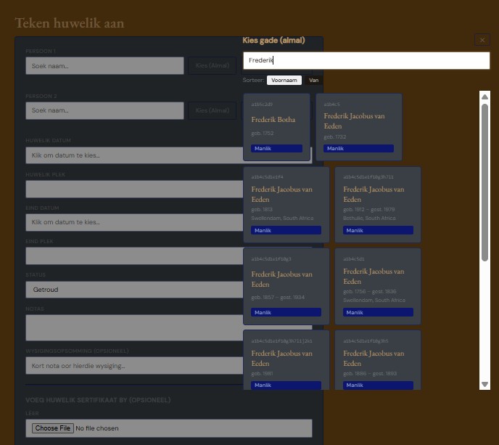Open the Huwelik Datum date picker
Image resolution: width=499 pixels, height=445 pixels.
pyautogui.click(x=134, y=155)
